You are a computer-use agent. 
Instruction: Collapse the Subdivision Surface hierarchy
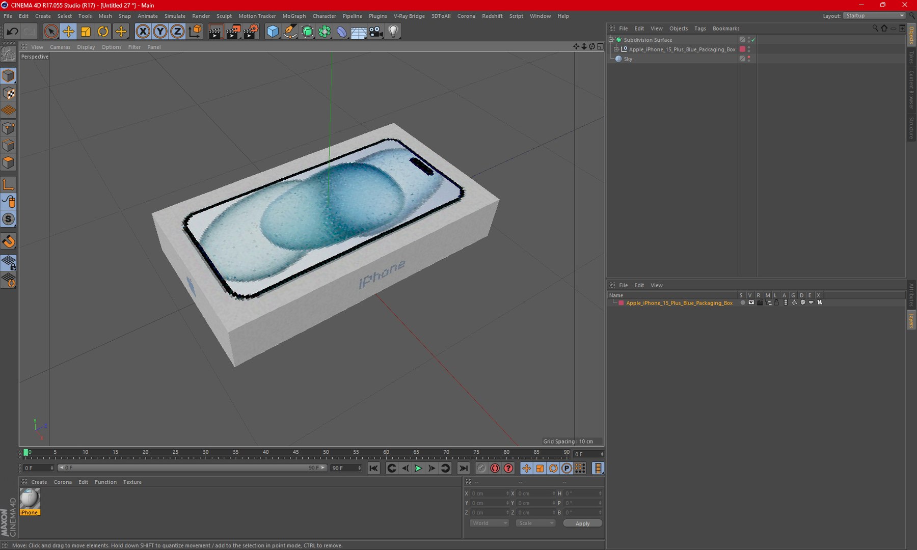(611, 40)
